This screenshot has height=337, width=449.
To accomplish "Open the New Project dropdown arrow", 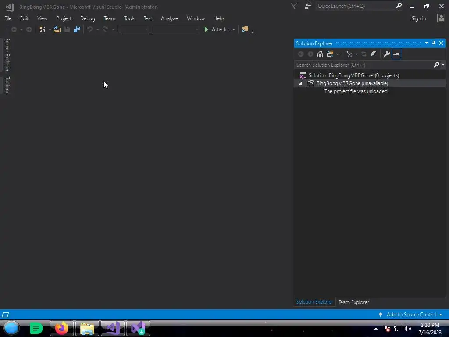I will click(x=50, y=29).
